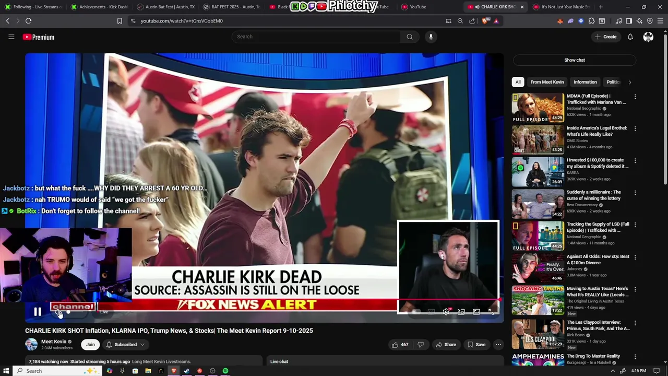668x376 pixels.
Task: Open the YouTube hamburger guide menu
Action: 11,37
